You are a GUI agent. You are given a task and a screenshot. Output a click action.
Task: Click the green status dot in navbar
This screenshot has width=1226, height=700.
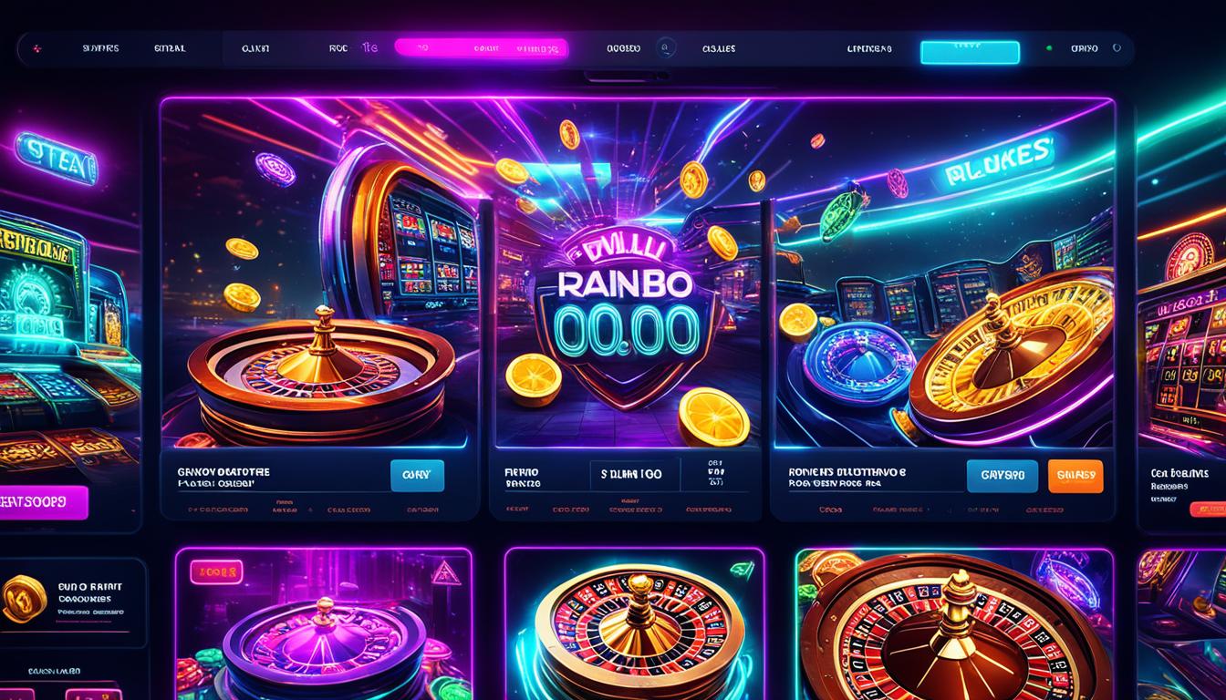[x=1049, y=48]
